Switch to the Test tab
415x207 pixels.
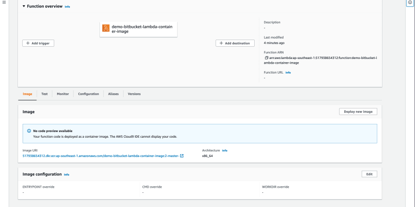pyautogui.click(x=44, y=94)
